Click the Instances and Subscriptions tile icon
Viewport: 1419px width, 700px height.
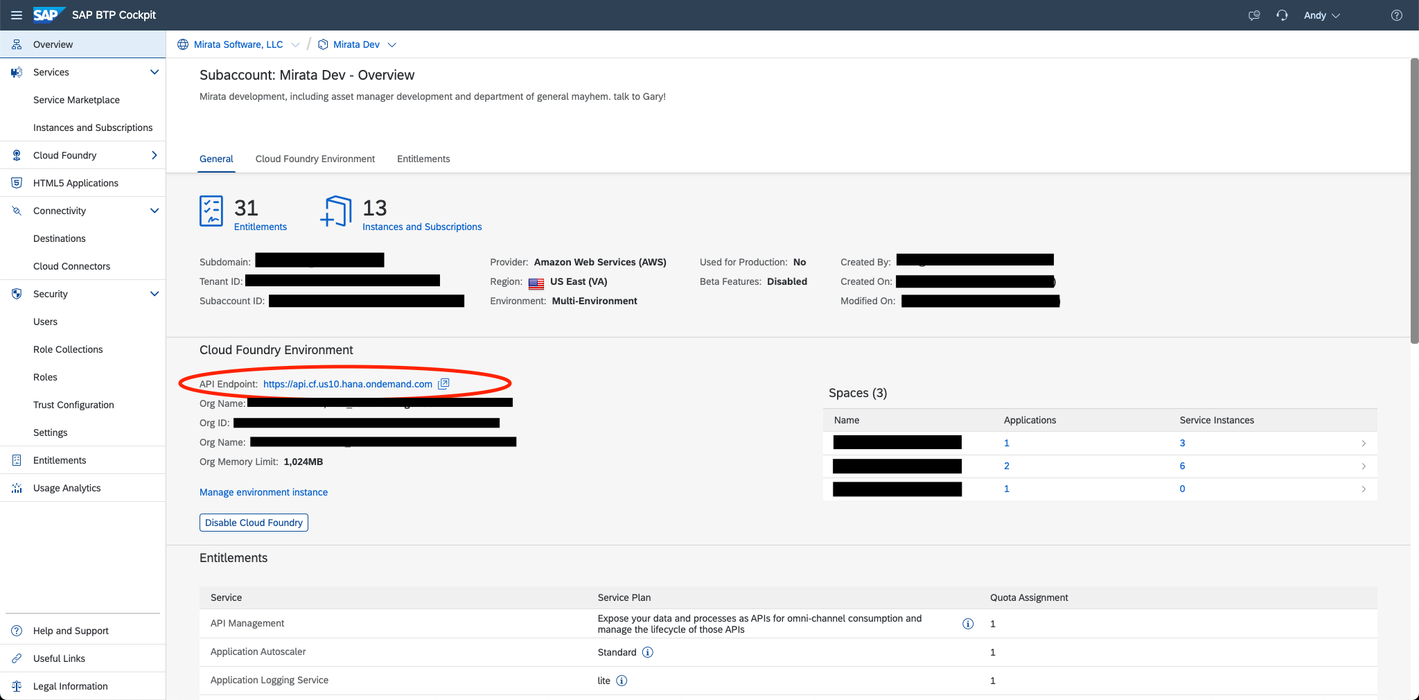(336, 211)
